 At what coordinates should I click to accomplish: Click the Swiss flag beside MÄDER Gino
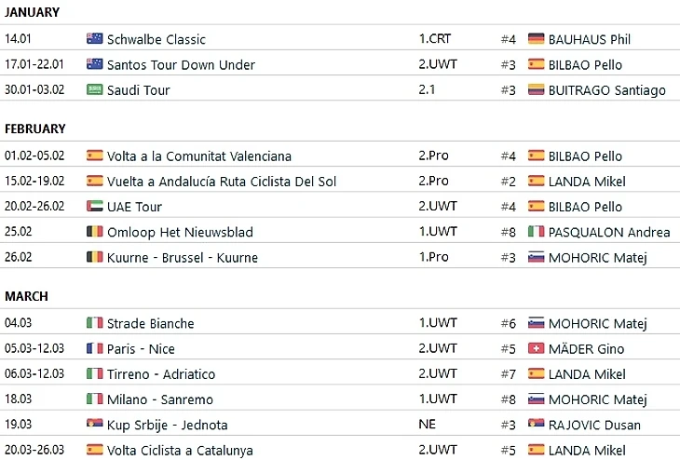point(536,349)
